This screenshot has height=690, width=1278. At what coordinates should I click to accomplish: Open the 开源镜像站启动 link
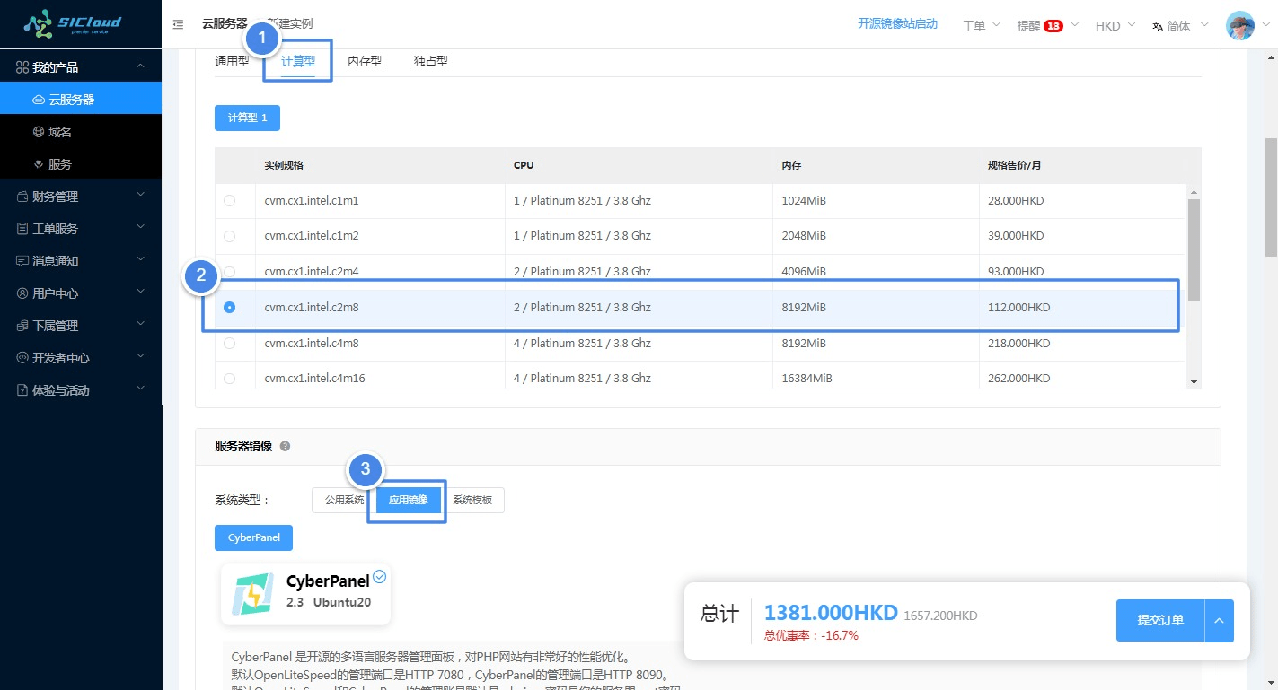896,24
